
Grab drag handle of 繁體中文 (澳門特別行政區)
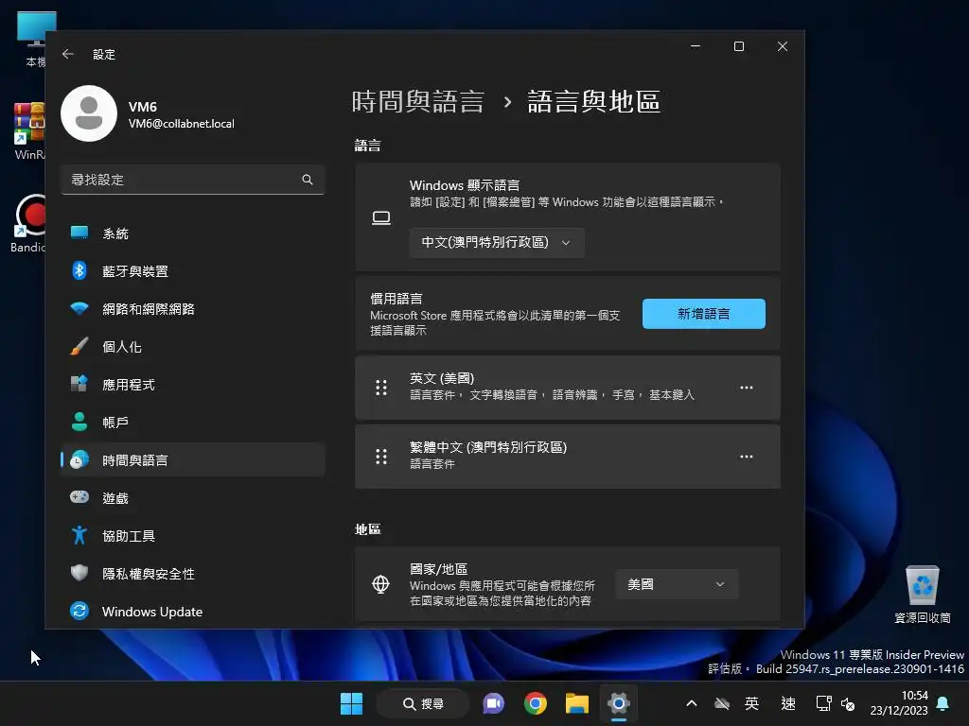pyautogui.click(x=381, y=457)
